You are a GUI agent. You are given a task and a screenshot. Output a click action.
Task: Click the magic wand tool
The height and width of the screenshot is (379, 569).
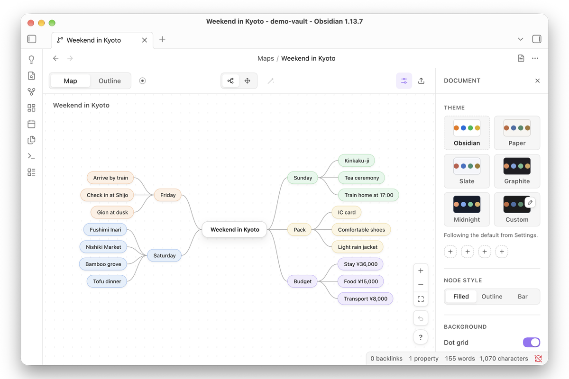click(271, 81)
